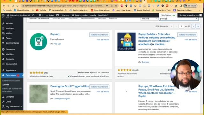Image resolution: width=204 pixels, height=115 pixels.
Task: Open the updates counter in admin bar
Action: pyautogui.click(x=34, y=15)
